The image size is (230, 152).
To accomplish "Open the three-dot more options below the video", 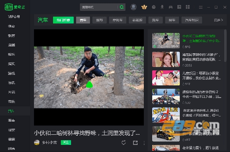I will click(x=144, y=143).
